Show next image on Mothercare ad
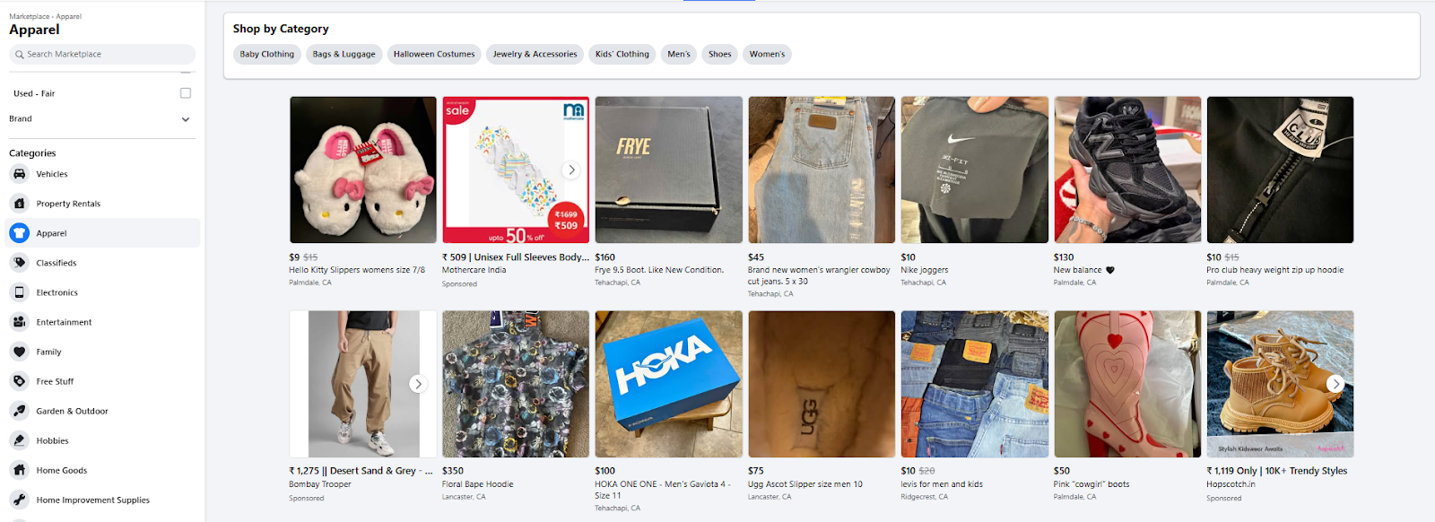1435x522 pixels. (571, 169)
